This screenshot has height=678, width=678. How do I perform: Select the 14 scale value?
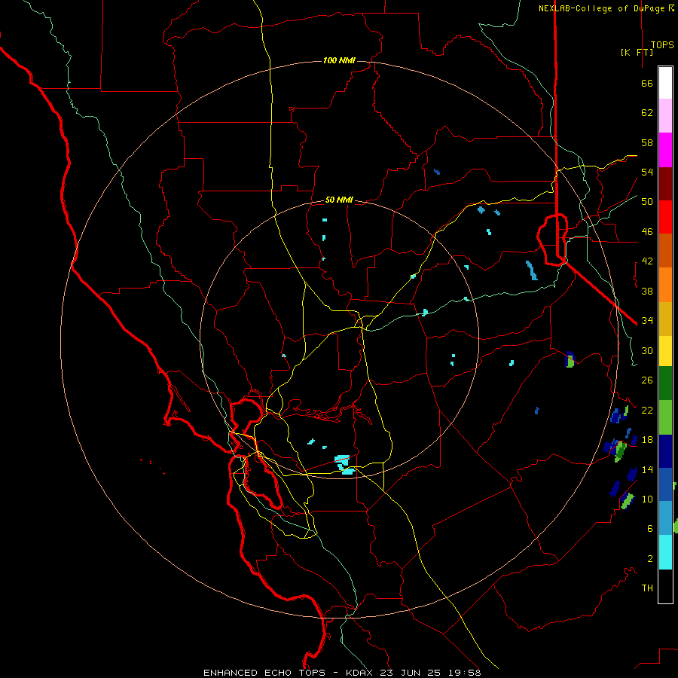pos(647,469)
